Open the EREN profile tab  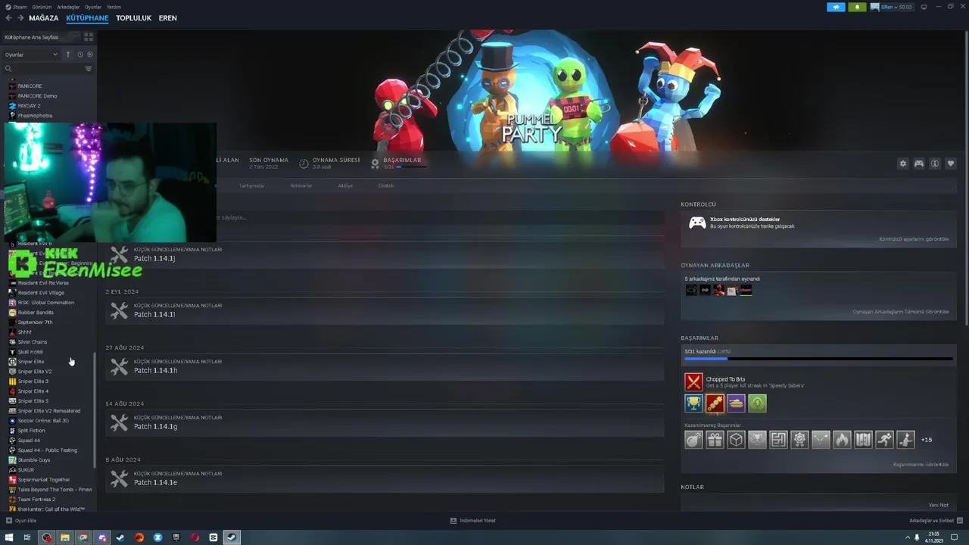click(x=168, y=18)
